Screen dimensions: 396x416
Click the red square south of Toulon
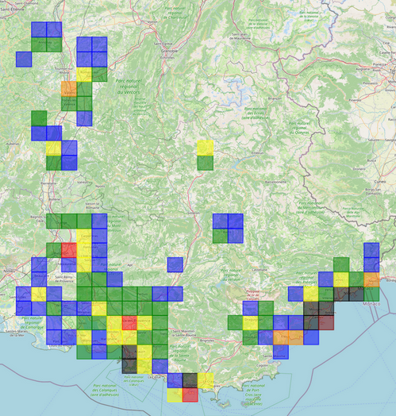point(190,395)
